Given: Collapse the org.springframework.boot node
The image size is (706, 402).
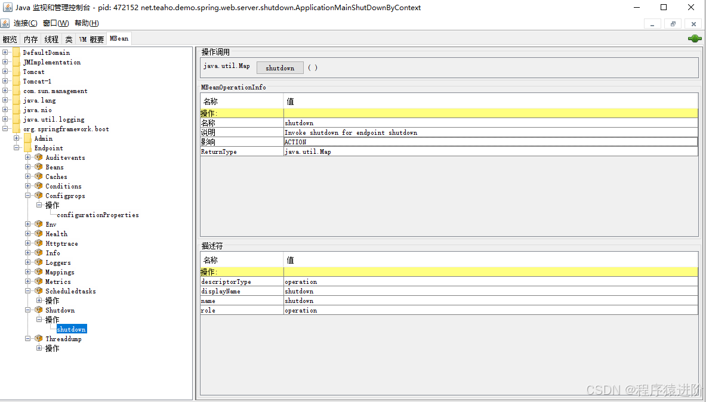Looking at the screenshot, I should (5, 129).
